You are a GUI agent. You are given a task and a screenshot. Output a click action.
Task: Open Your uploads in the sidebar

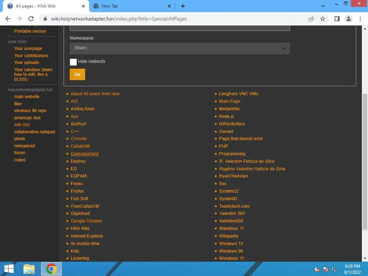pos(27,63)
